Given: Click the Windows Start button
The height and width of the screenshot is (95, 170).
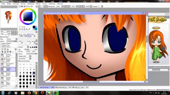Looking at the screenshot, I should [3, 93].
